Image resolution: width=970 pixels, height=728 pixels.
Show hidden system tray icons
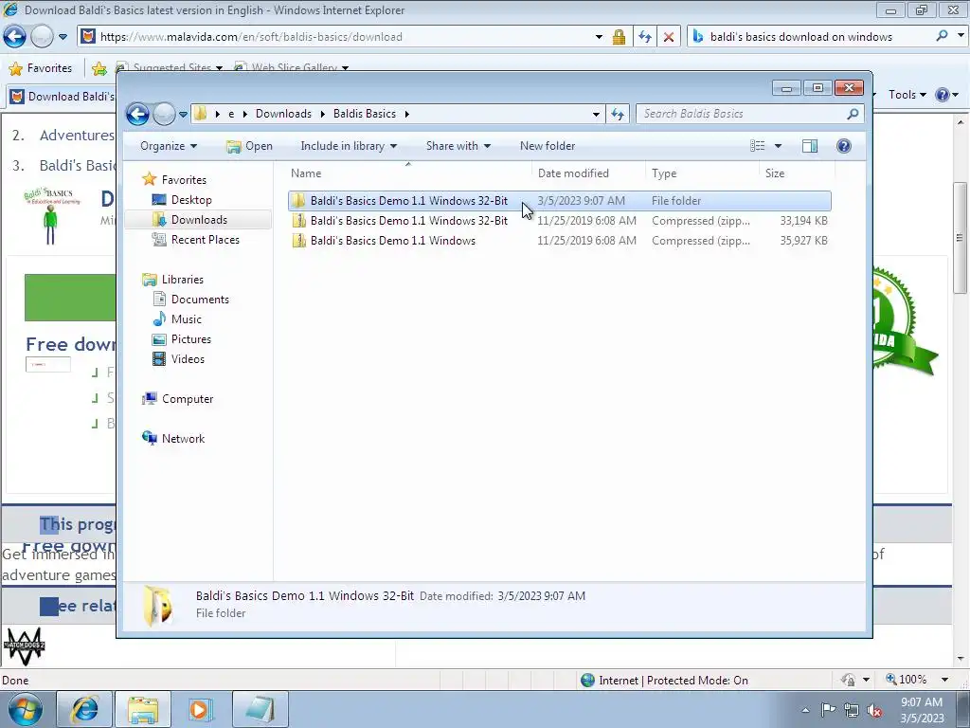805,710
